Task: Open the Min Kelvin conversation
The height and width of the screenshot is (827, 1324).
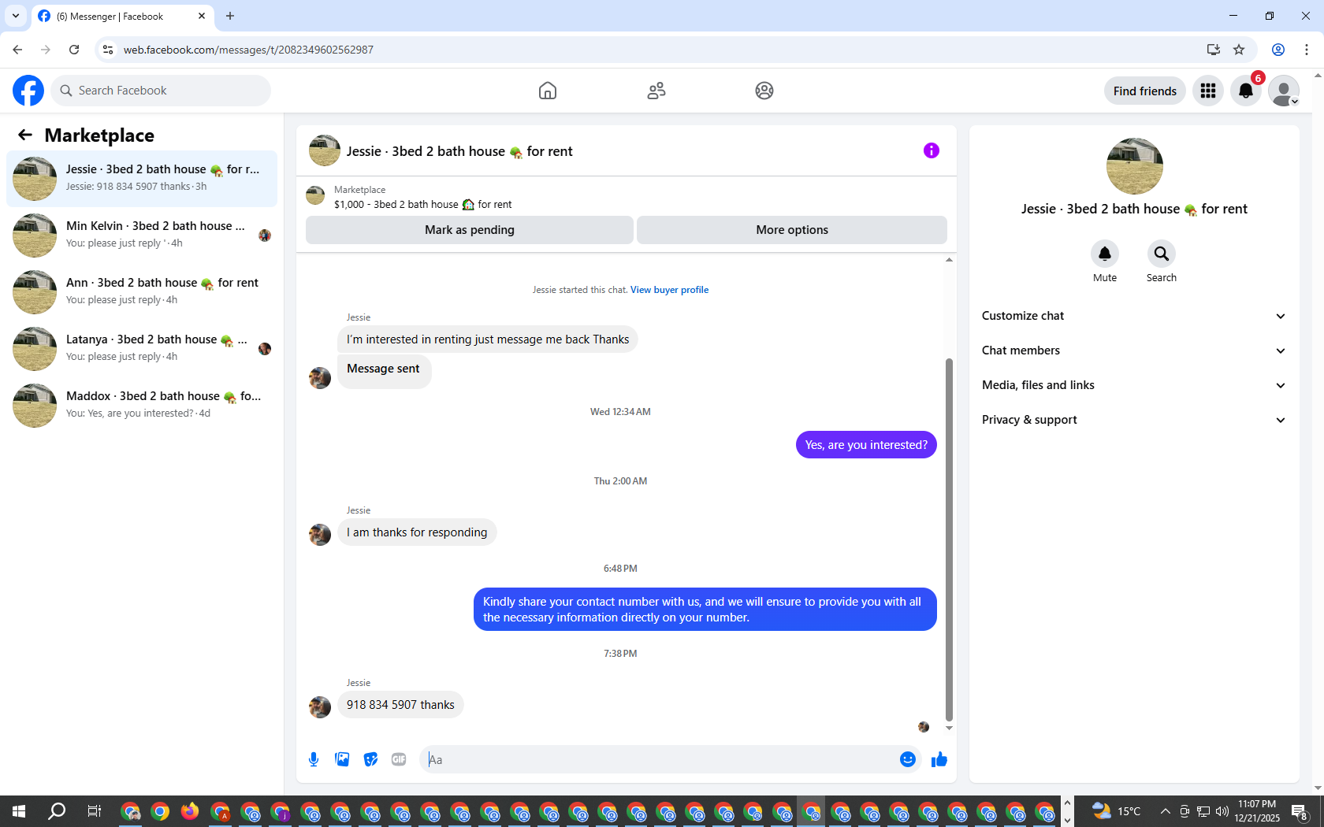Action: (x=142, y=235)
